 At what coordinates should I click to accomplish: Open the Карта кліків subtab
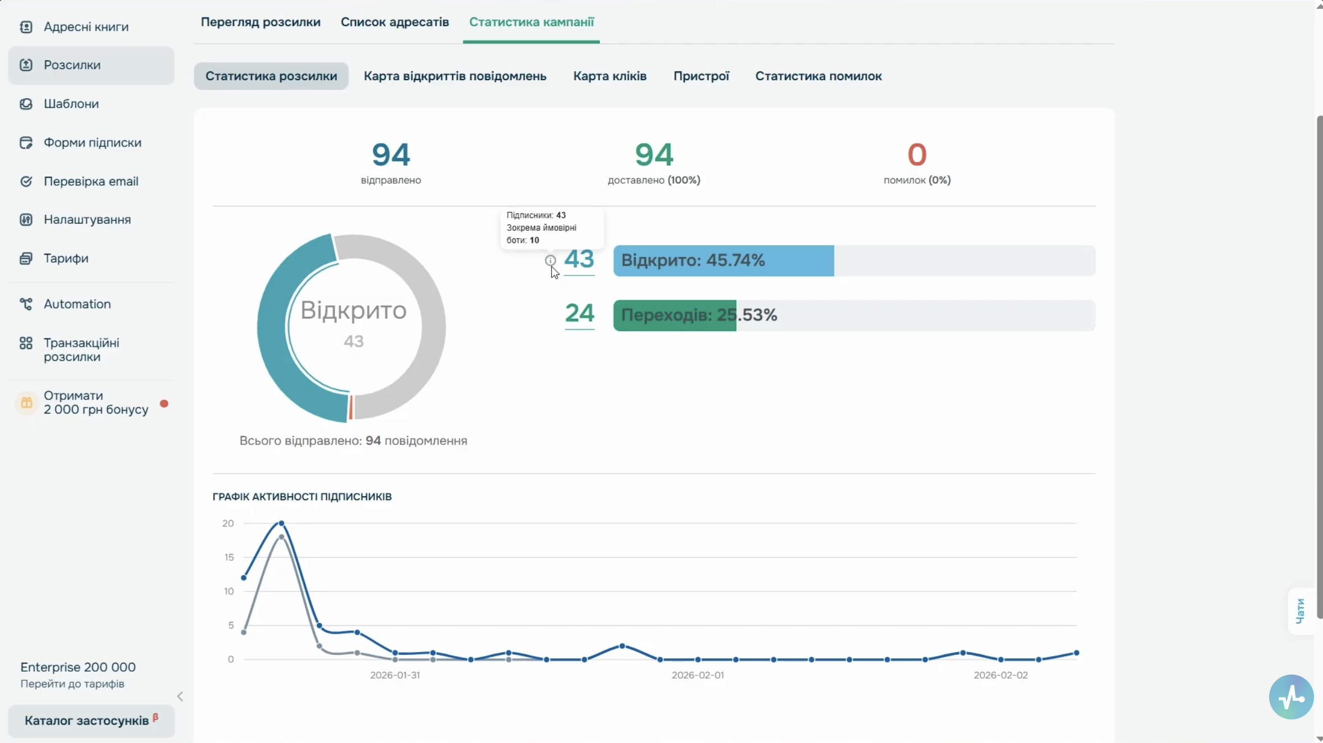[610, 76]
